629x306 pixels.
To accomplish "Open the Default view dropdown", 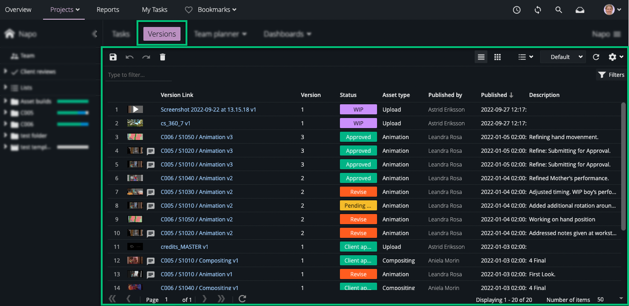I will pyautogui.click(x=563, y=56).
